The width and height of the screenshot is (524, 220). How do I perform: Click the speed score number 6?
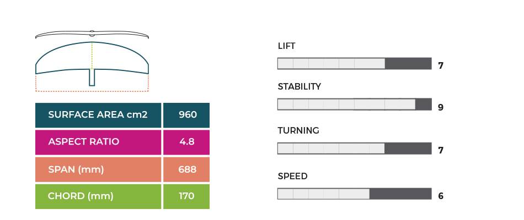tap(441, 196)
